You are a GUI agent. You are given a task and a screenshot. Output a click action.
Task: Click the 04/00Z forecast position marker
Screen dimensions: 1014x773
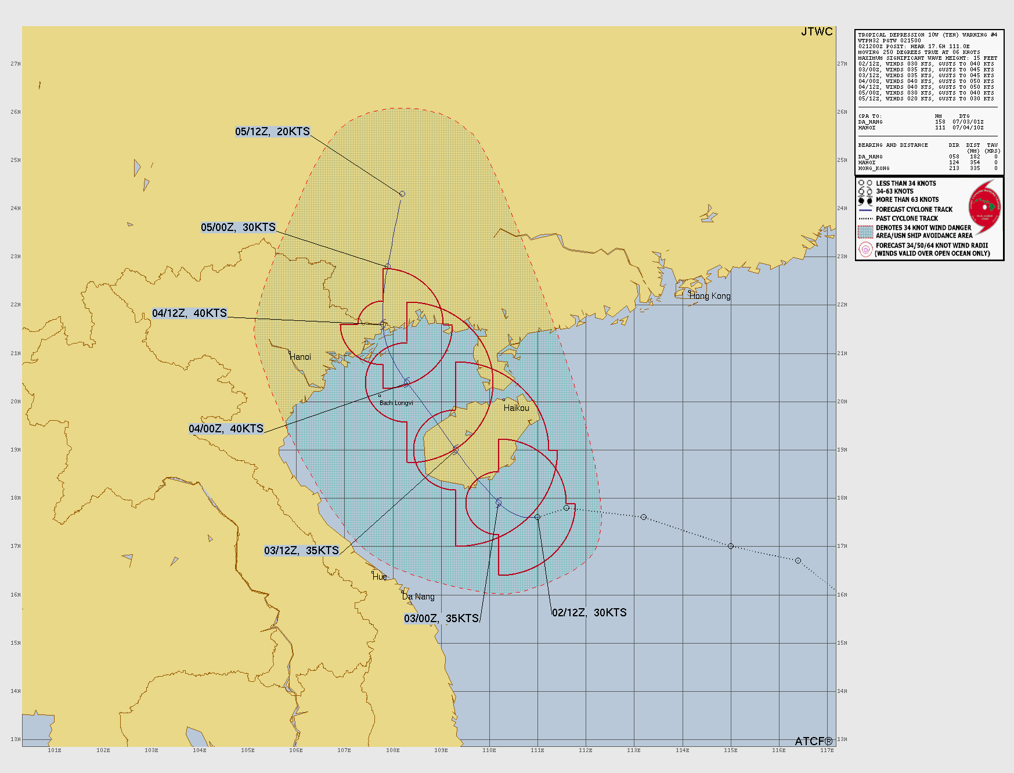pyautogui.click(x=407, y=382)
